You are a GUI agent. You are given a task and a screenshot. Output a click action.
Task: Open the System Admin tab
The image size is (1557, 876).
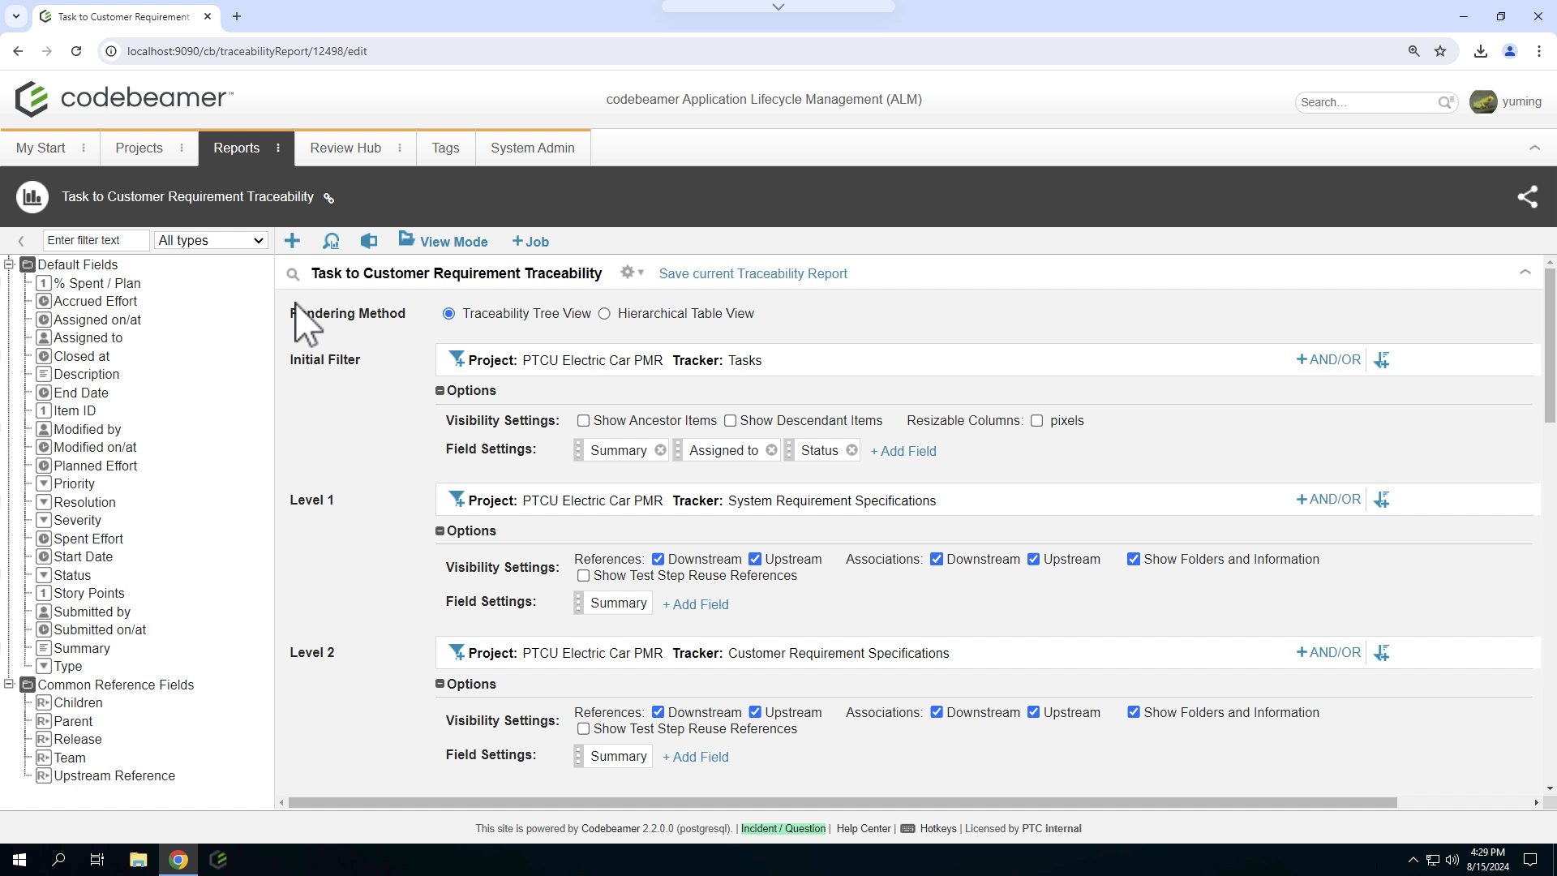(533, 148)
